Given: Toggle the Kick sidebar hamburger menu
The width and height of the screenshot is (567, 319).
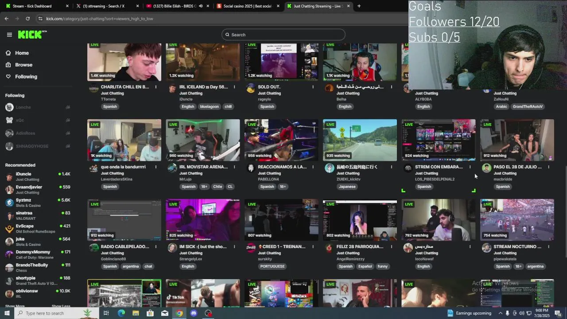Looking at the screenshot, I should 9,35.
